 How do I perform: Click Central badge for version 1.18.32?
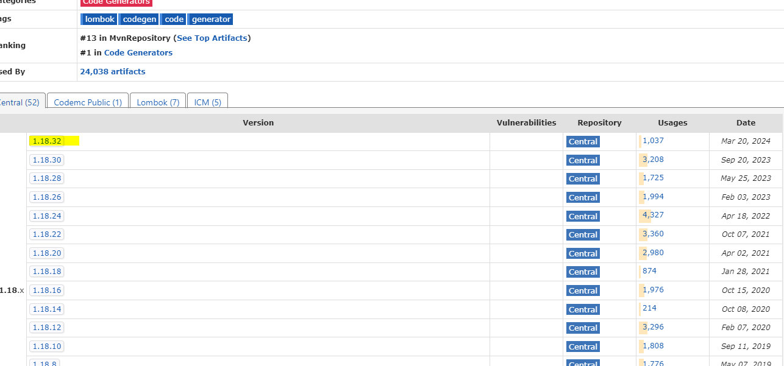[x=583, y=142]
